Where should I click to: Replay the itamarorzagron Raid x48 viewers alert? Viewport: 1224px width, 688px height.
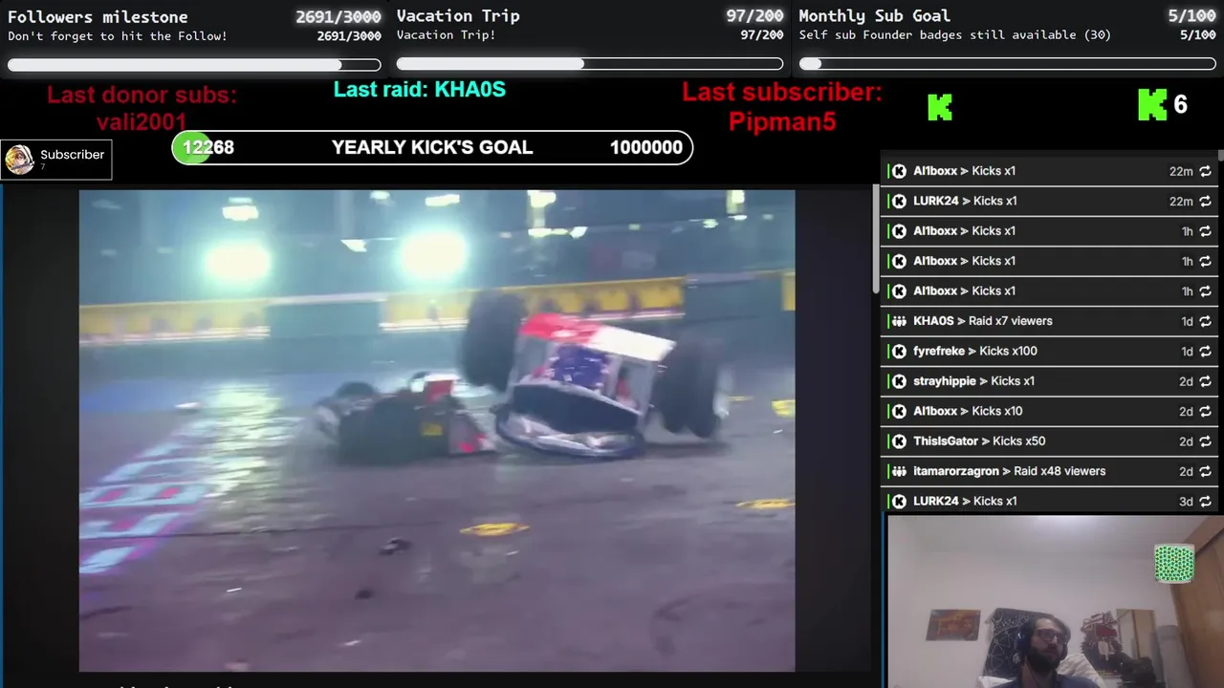tap(1205, 471)
